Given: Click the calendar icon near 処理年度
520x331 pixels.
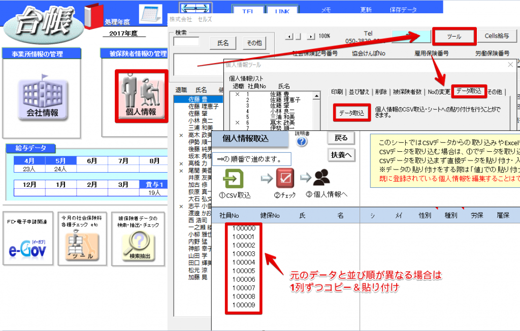Looking at the screenshot, I should pyautogui.click(x=150, y=14).
